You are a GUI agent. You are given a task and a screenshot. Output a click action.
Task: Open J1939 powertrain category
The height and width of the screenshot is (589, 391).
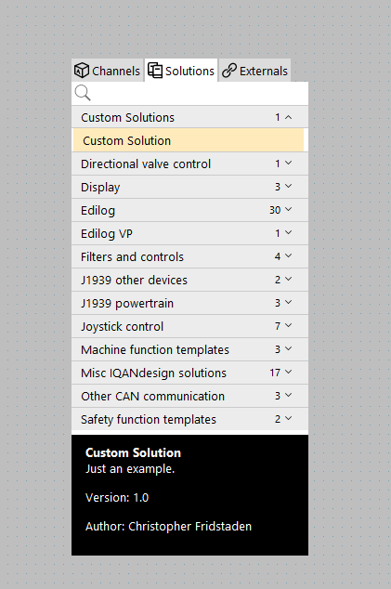click(189, 303)
